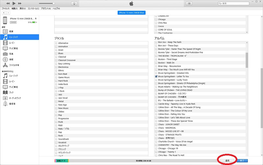Click the 適用 apply button

click(x=227, y=161)
